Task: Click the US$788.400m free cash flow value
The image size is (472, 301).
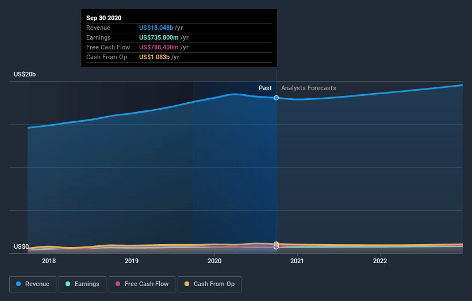Action: pos(159,47)
